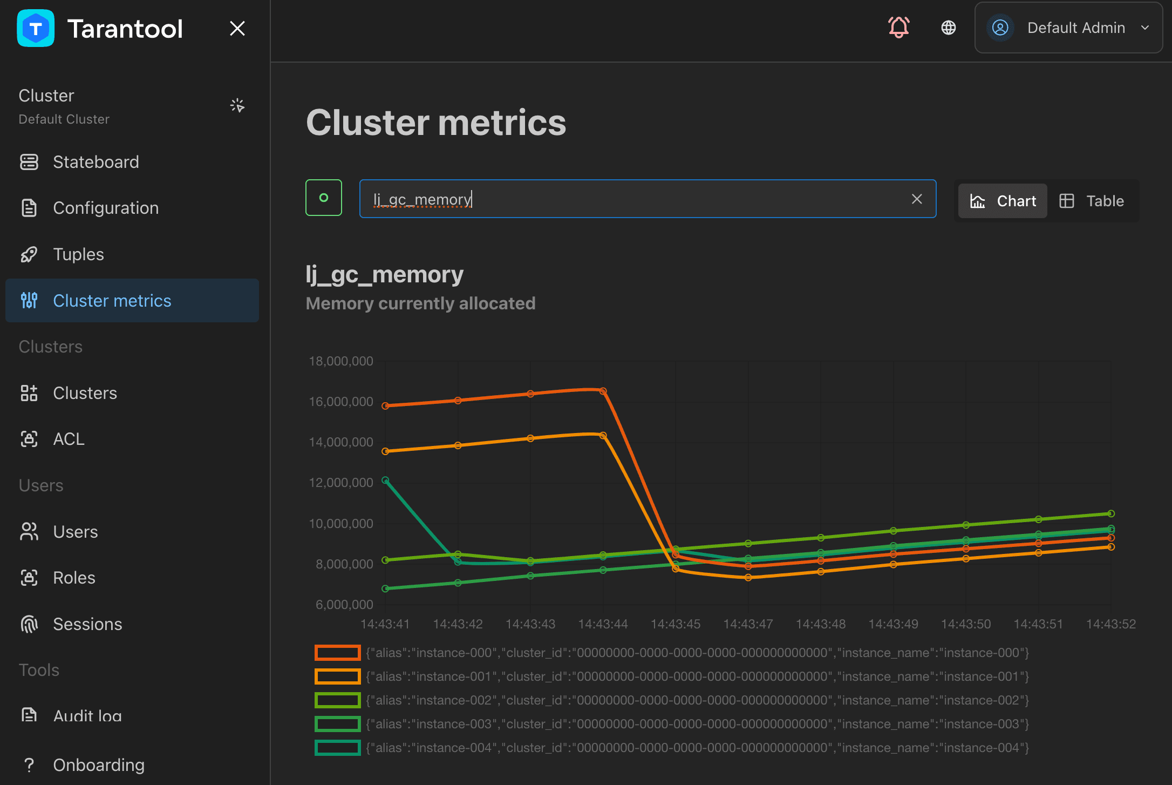Image resolution: width=1172 pixels, height=785 pixels.
Task: Click the Roles lock-frame icon
Action: (x=29, y=578)
